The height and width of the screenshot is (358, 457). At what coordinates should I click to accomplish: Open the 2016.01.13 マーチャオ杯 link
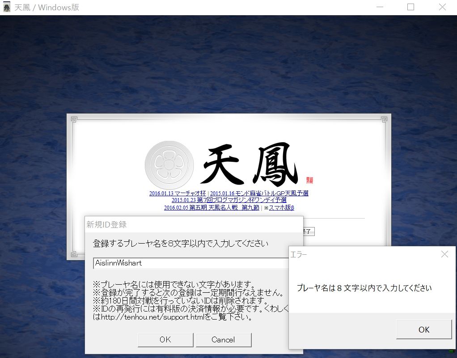pyautogui.click(x=178, y=193)
